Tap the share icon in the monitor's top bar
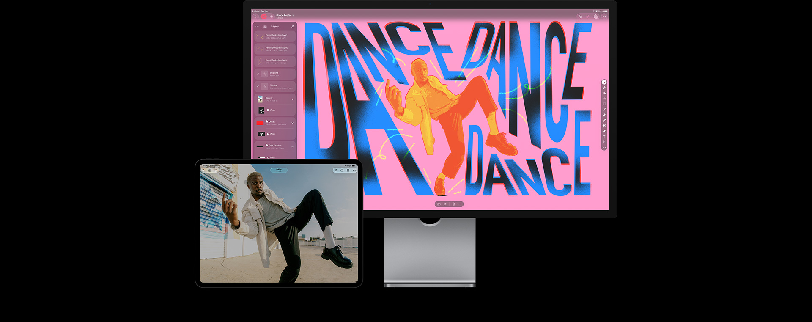The height and width of the screenshot is (322, 812). tap(595, 17)
